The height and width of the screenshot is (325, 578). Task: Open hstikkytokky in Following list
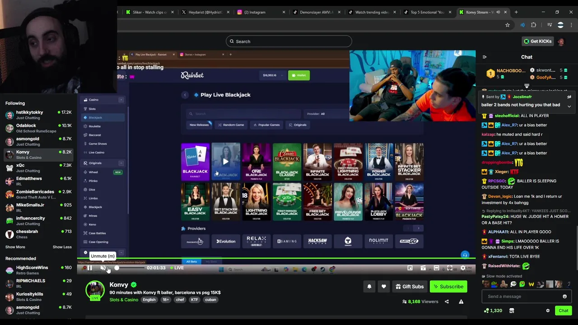[x=38, y=115]
